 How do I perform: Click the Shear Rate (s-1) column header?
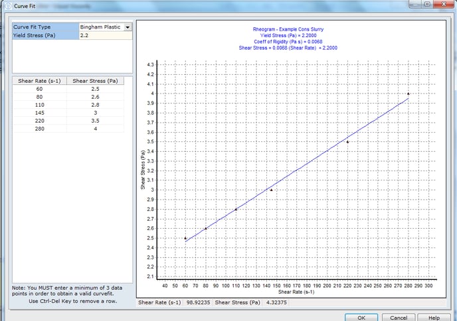tap(39, 80)
